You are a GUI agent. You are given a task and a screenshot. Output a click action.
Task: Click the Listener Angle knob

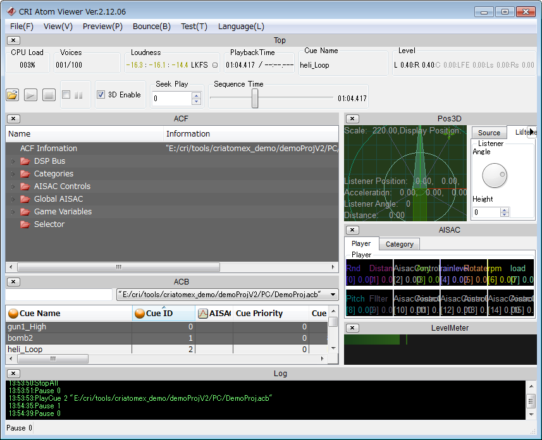495,175
